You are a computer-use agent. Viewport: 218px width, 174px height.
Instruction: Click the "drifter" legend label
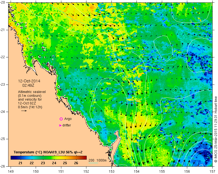66,125
